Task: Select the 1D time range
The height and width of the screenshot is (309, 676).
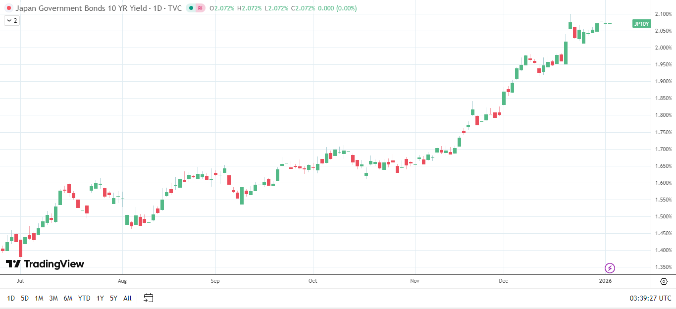Action: click(11, 298)
